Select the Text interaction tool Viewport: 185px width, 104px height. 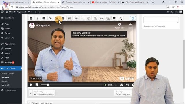[38, 18]
